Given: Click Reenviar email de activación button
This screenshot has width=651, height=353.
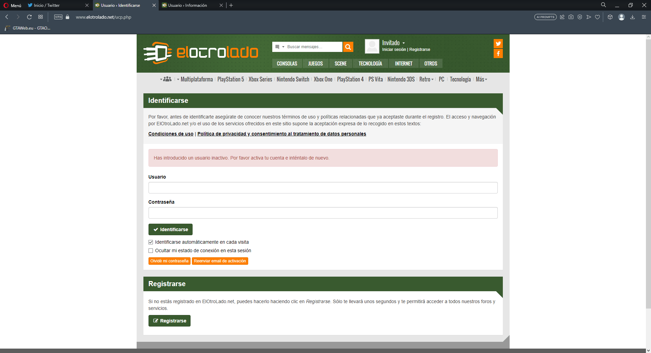Looking at the screenshot, I should pos(220,261).
